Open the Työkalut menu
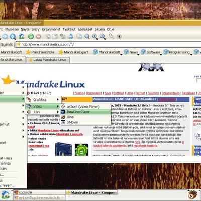201x201 pixels. (x=69, y=29)
